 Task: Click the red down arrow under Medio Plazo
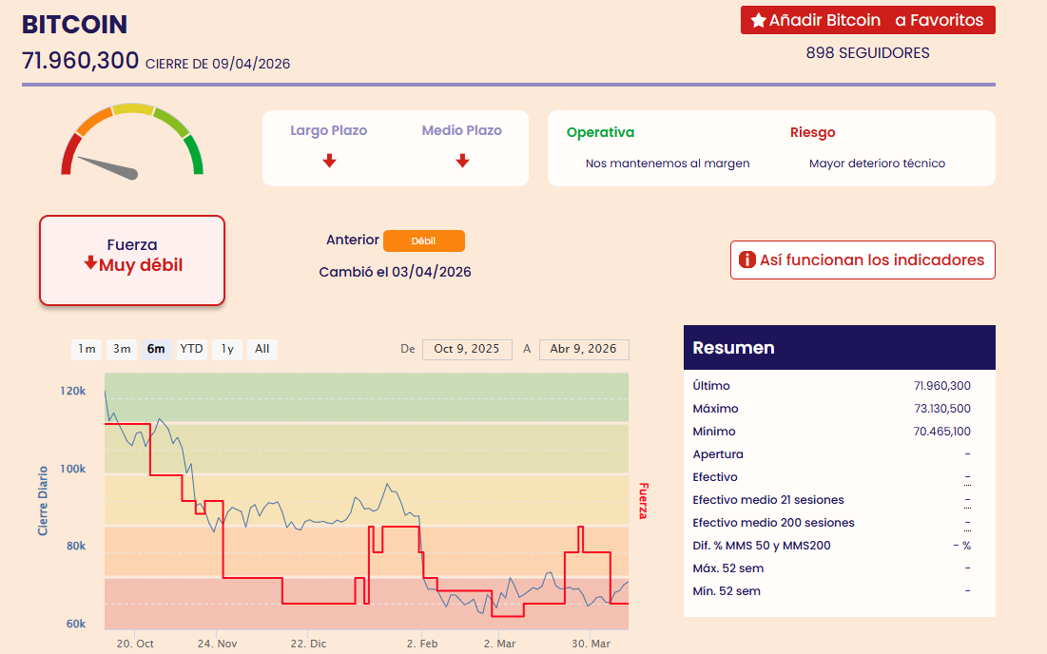[x=463, y=161]
